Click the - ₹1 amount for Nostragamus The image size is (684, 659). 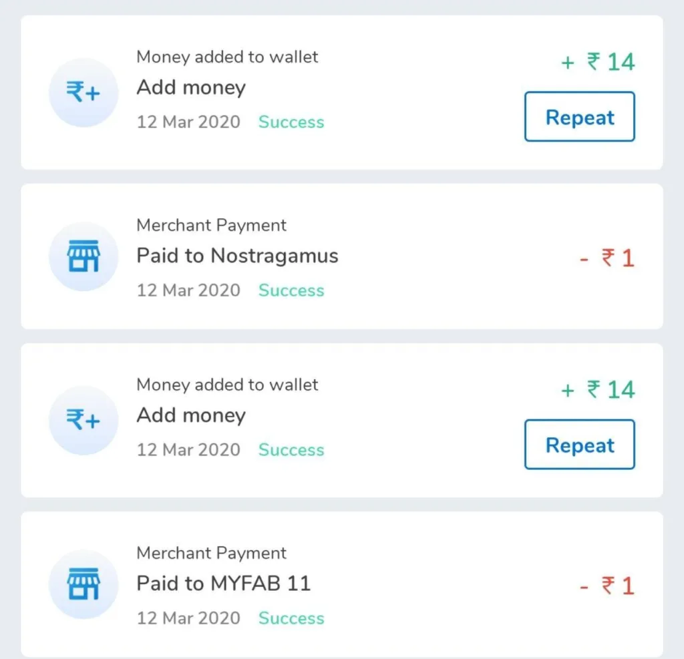(607, 258)
